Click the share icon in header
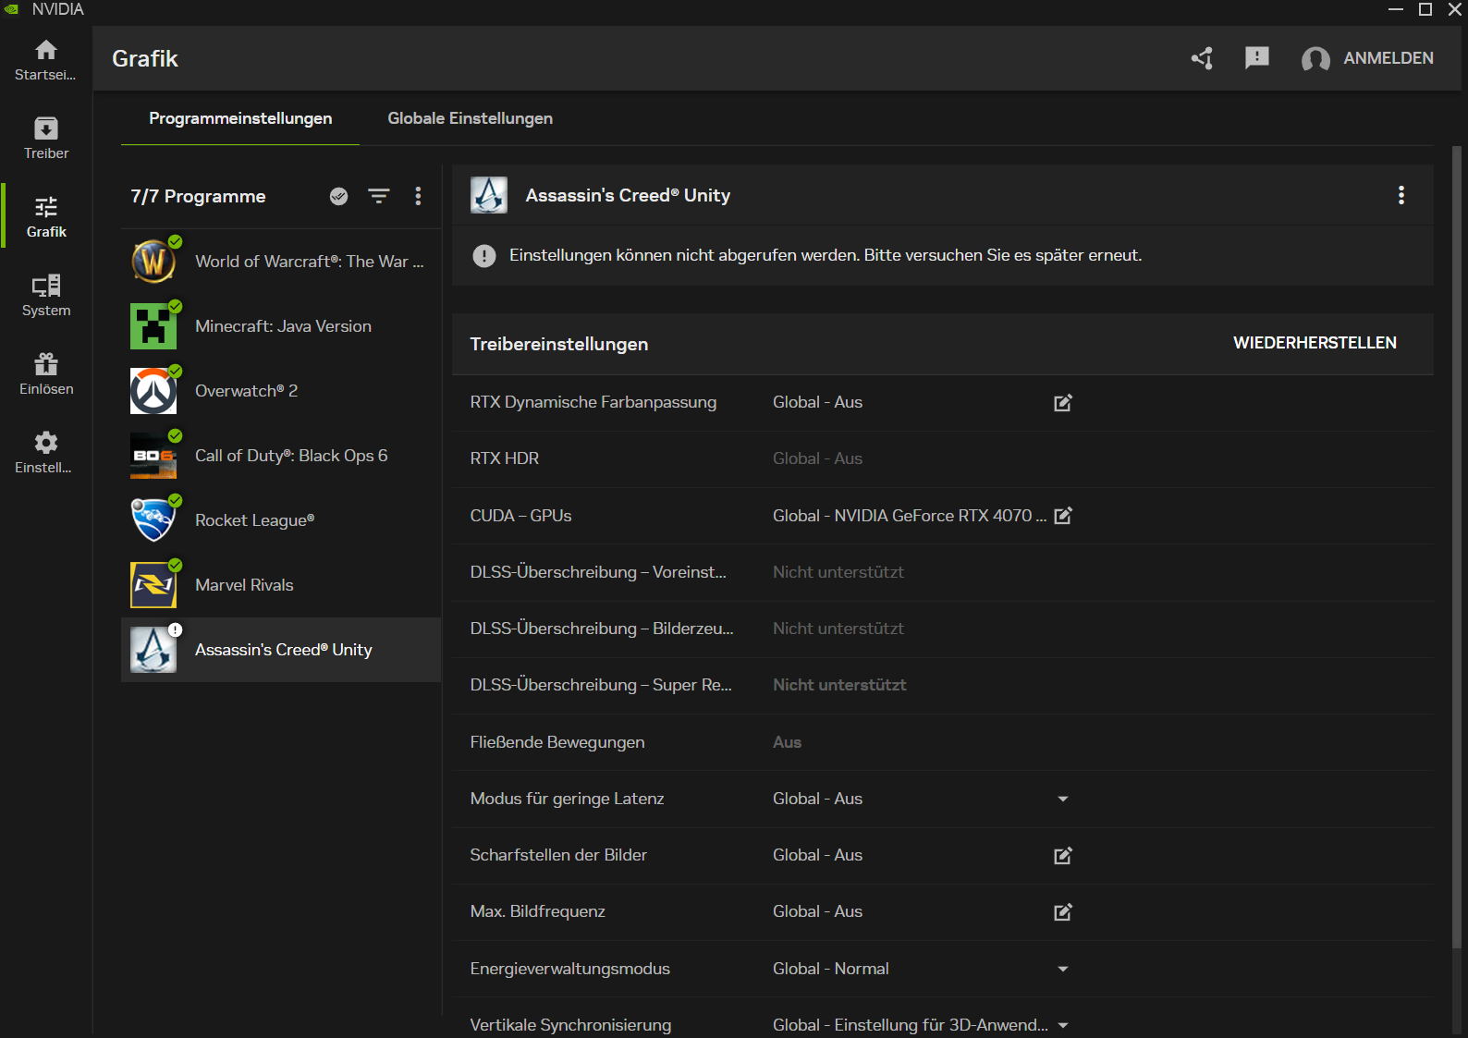Image resolution: width=1468 pixels, height=1038 pixels. point(1202,58)
